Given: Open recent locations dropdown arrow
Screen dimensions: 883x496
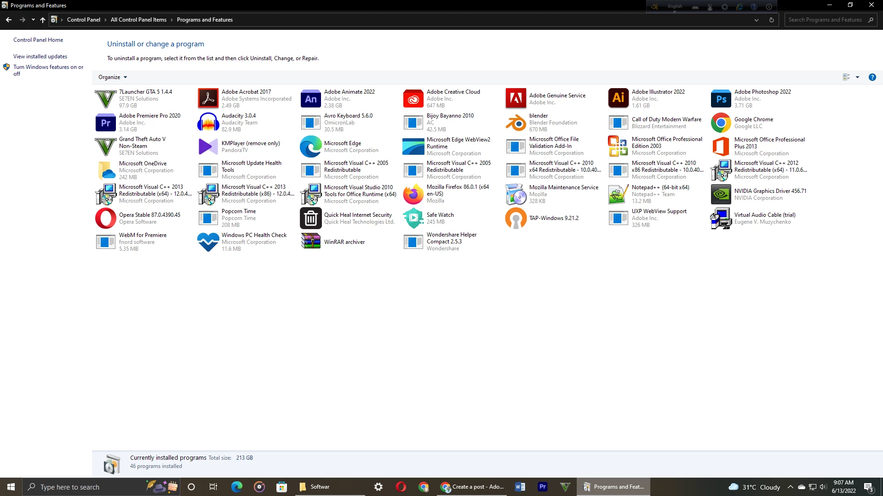Looking at the screenshot, I should coord(33,20).
